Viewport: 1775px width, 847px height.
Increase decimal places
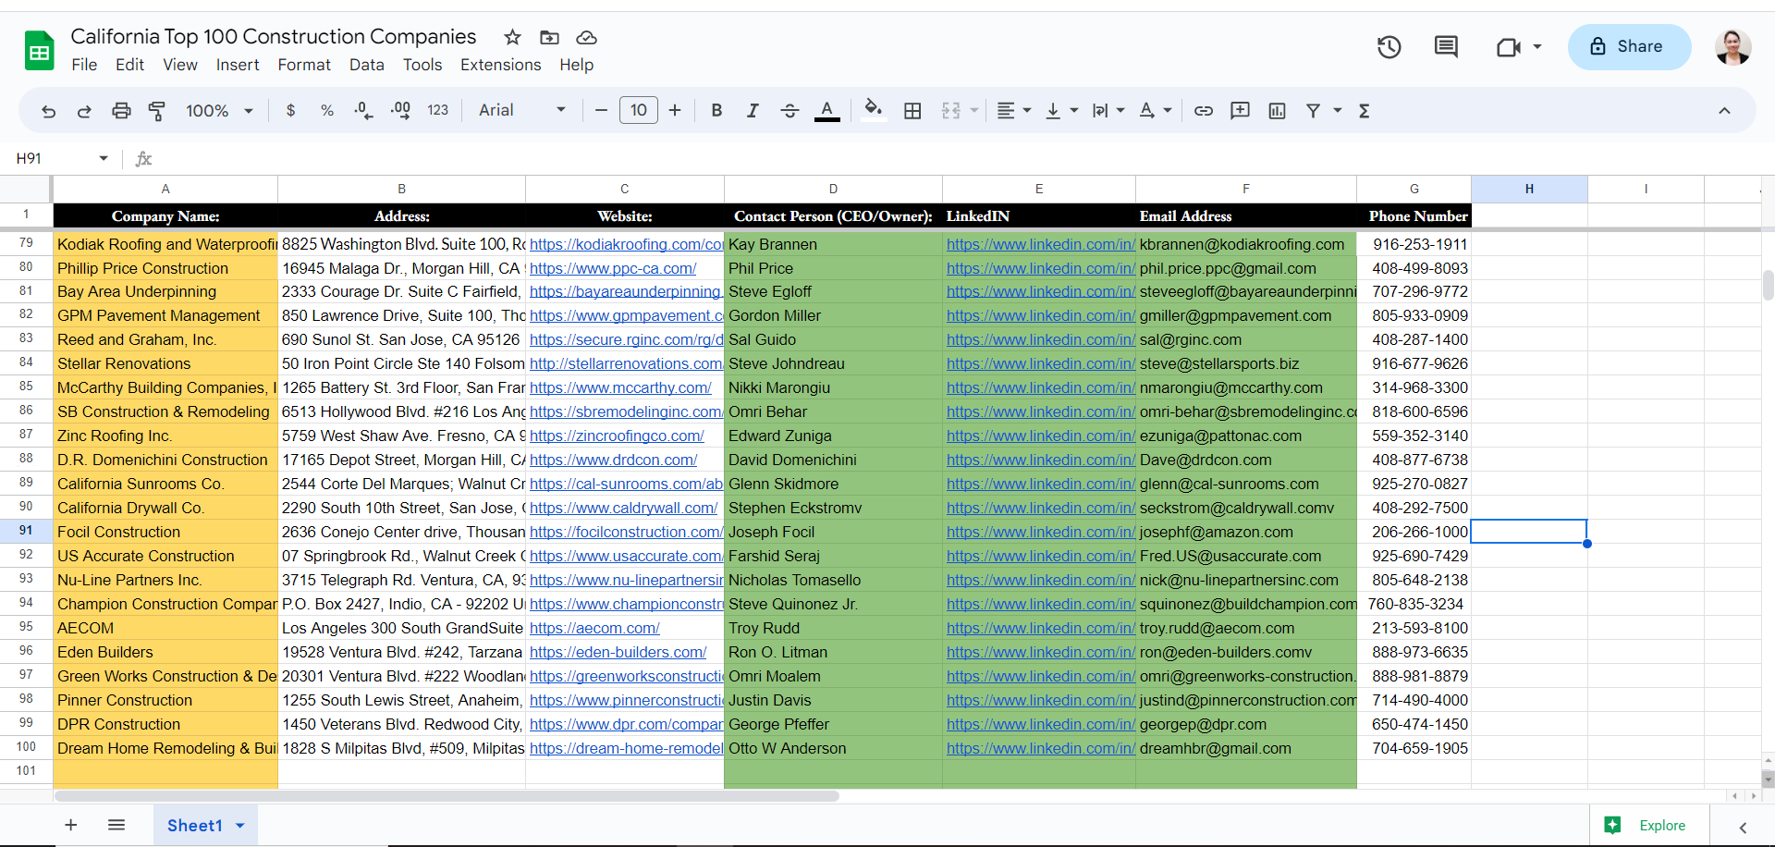[400, 111]
